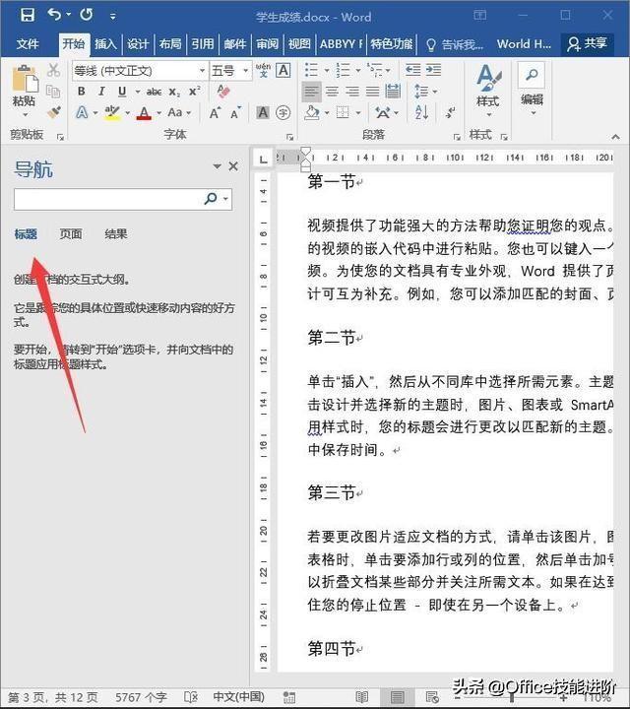Apply distributed alignment icon

point(393,92)
